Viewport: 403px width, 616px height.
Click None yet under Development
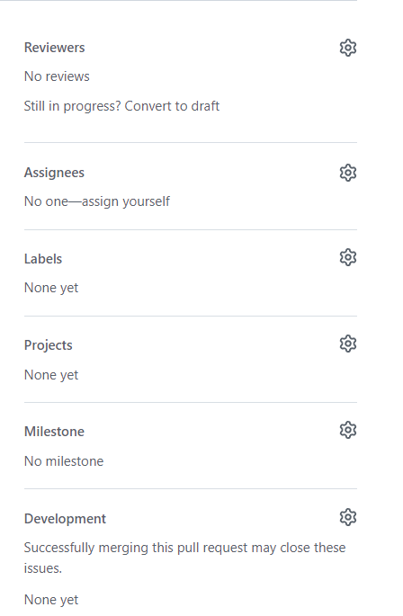[x=51, y=600]
